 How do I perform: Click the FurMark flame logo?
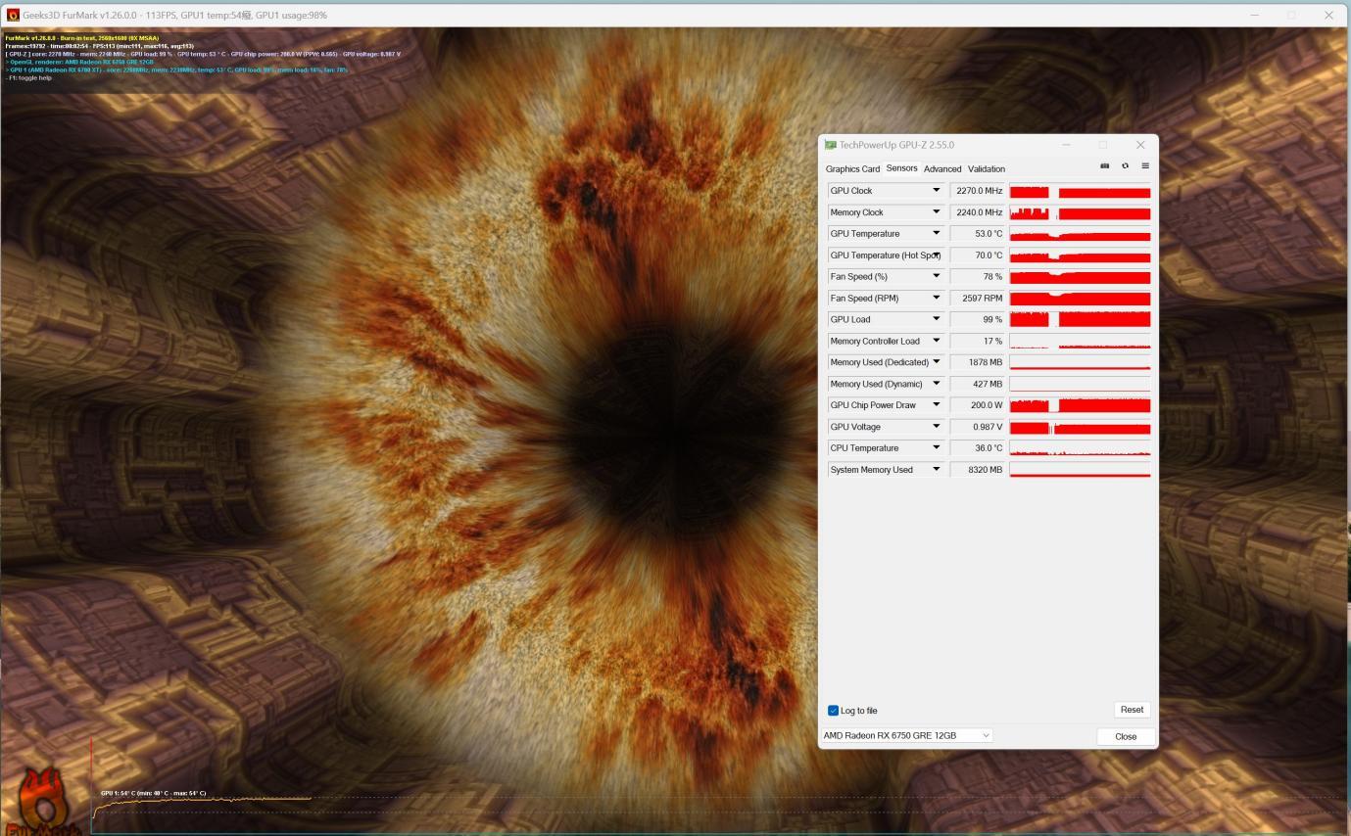click(x=41, y=803)
